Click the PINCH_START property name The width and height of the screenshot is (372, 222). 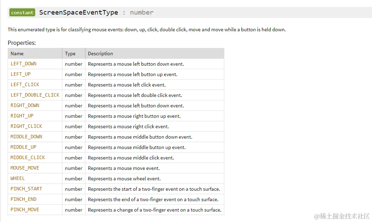[26, 189]
